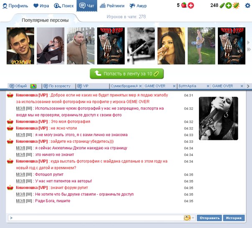
Task: Go to the Амур section
Action: 138,6
